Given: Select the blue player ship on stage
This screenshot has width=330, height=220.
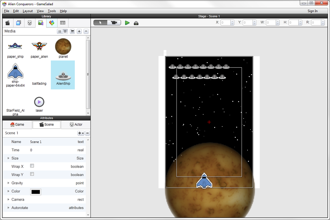Looking at the screenshot, I should pos(204,181).
